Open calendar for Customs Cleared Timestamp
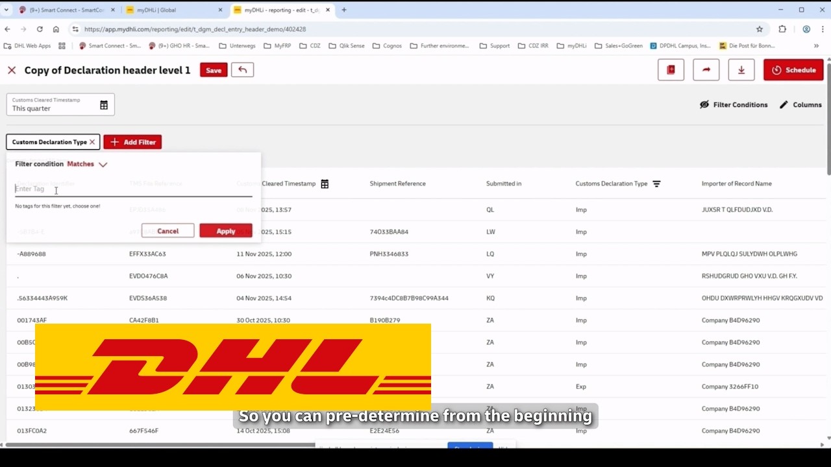This screenshot has width=831, height=467. [x=104, y=105]
